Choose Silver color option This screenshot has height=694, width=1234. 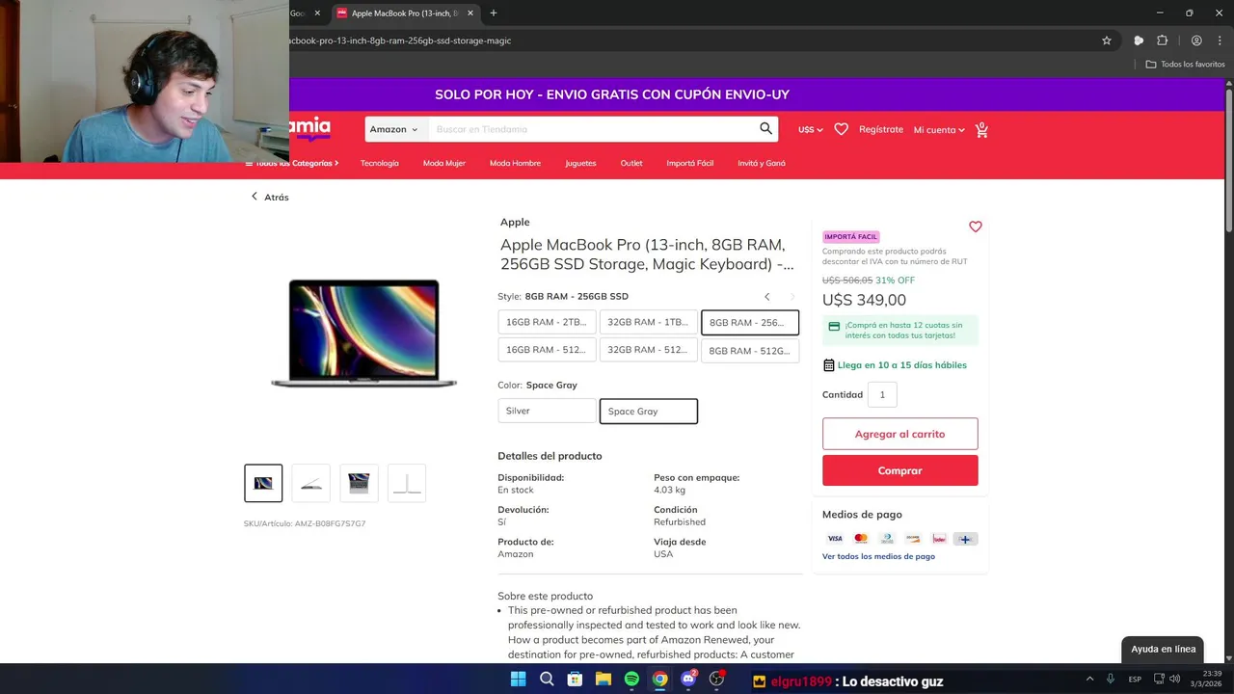point(547,411)
